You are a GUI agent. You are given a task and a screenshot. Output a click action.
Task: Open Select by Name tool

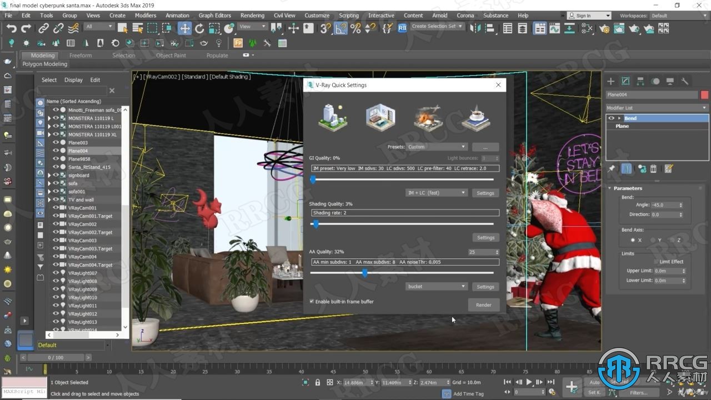tap(137, 28)
